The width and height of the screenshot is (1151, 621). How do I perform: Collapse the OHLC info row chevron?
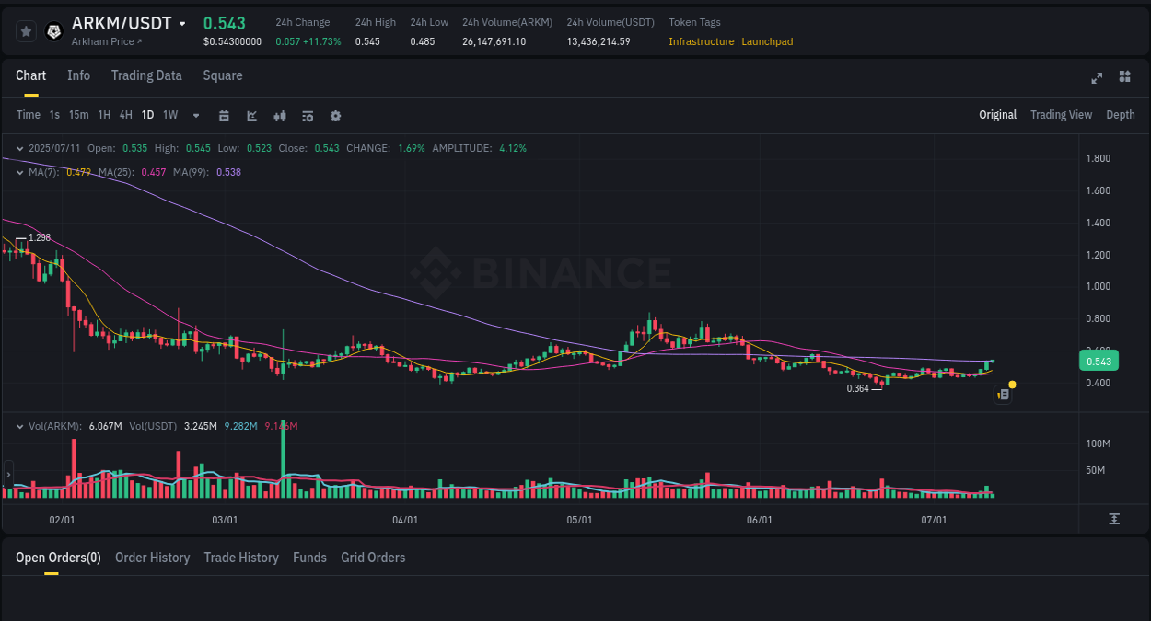pyautogui.click(x=19, y=148)
